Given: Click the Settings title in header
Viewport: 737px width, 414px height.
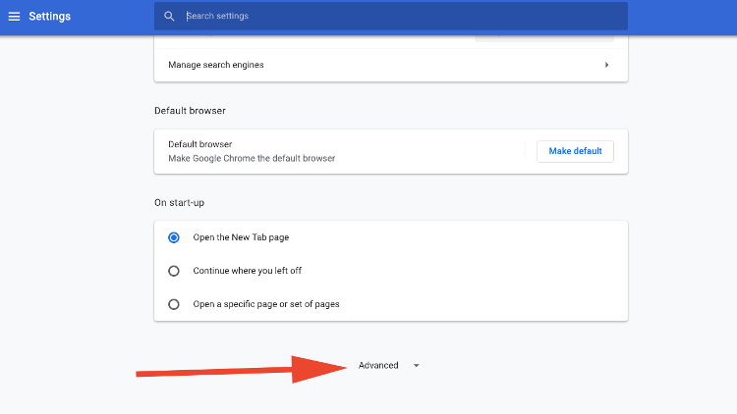Looking at the screenshot, I should click(x=49, y=17).
